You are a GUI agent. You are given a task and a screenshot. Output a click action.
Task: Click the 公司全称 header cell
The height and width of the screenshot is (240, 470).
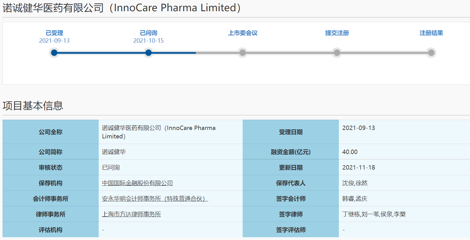(x=51, y=132)
